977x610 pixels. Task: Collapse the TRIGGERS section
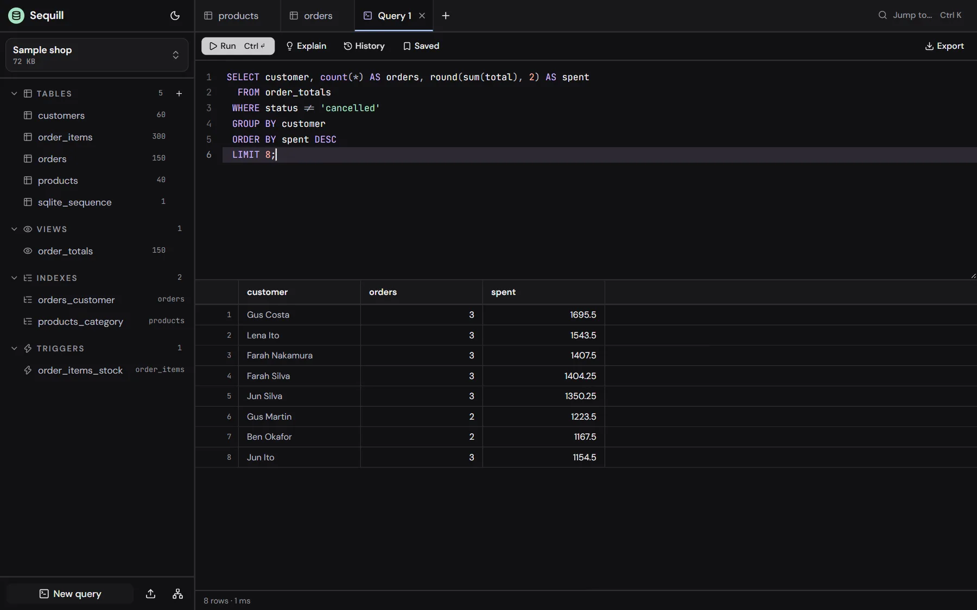[x=14, y=349]
